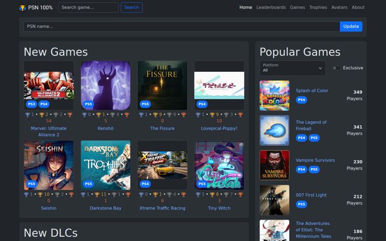
Task: Open the Platform dropdown in Popular Games
Action: point(293,68)
